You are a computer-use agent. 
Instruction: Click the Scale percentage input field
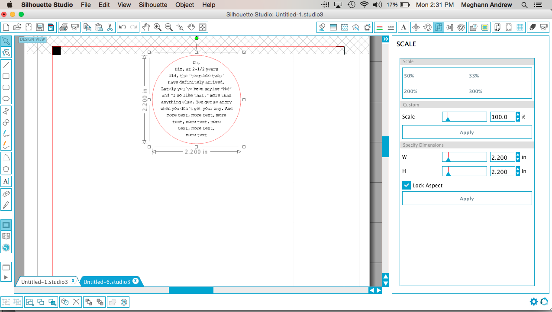pyautogui.click(x=502, y=117)
